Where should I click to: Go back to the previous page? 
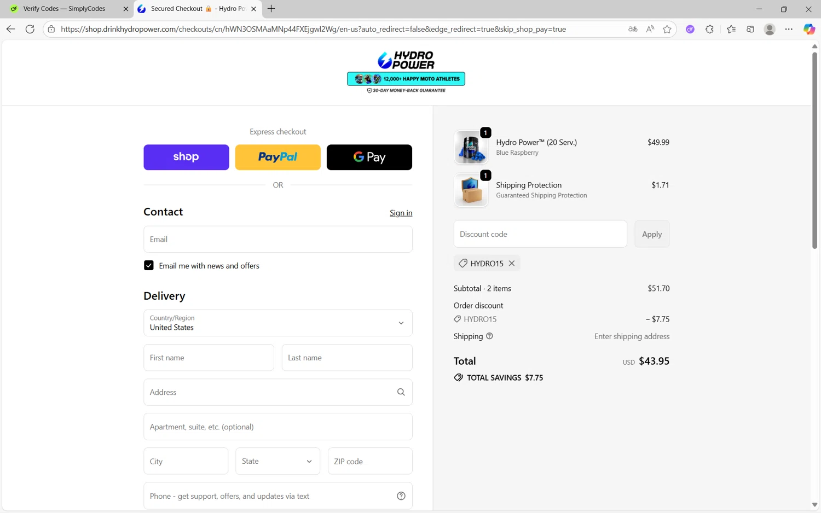coord(10,29)
